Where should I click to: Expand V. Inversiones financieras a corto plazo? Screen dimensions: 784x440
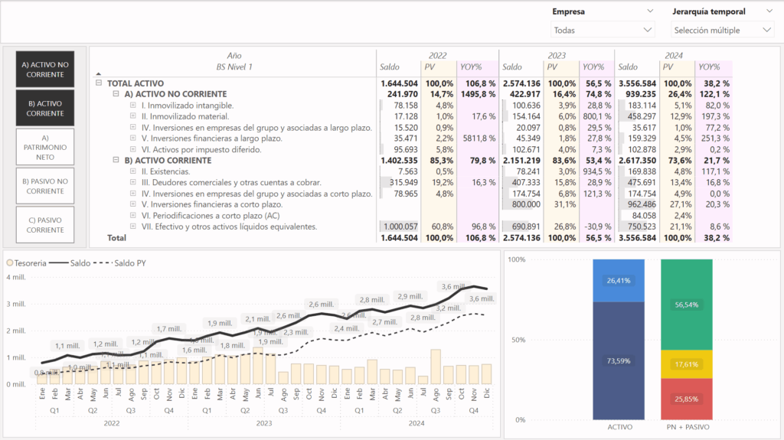(133, 204)
